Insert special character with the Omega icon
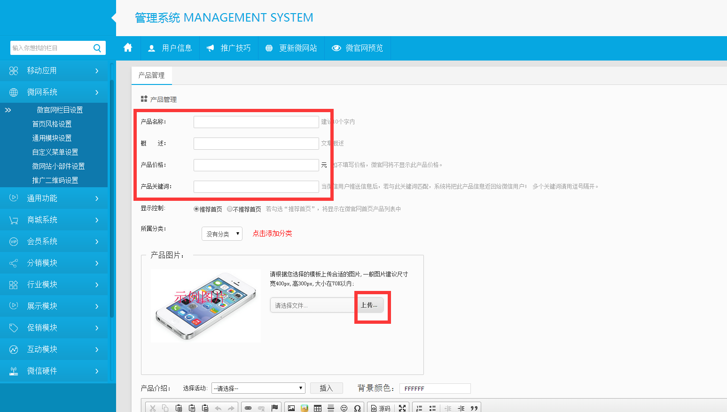The width and height of the screenshot is (727, 412). tap(357, 408)
